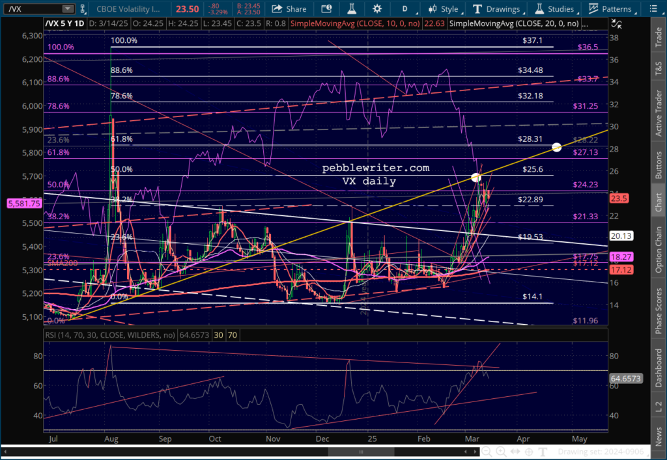The height and width of the screenshot is (460, 667).
Task: Click the white circle marker near $28.31 level
Action: pos(556,148)
